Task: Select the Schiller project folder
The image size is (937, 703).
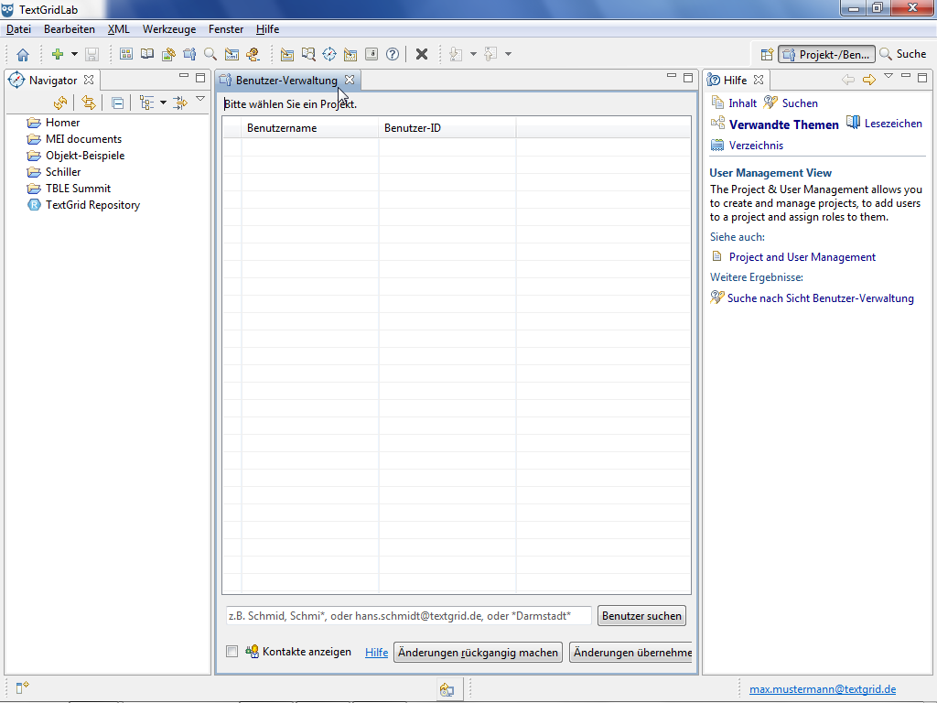Action: (x=63, y=172)
